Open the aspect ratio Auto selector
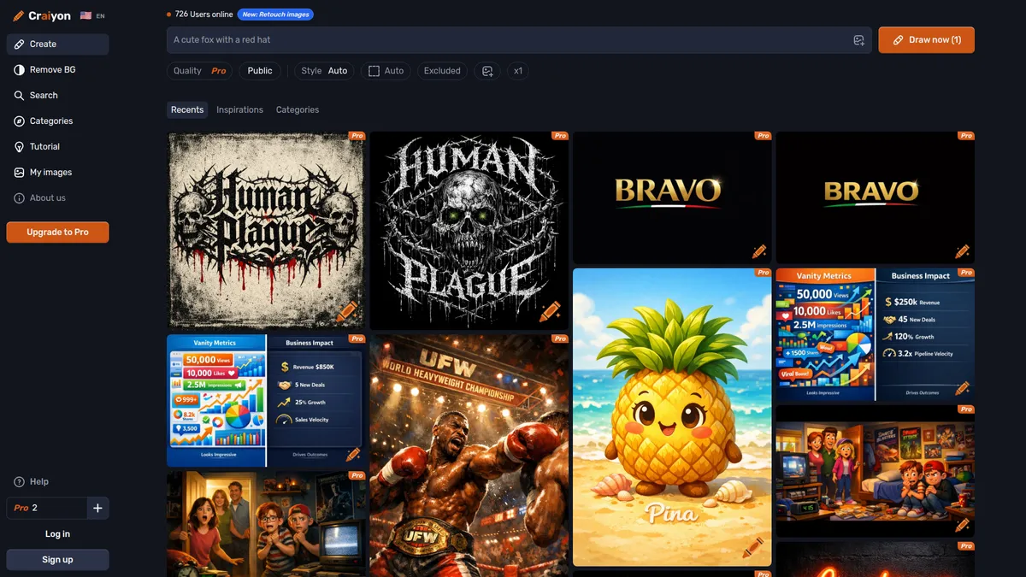The width and height of the screenshot is (1026, 577). click(x=386, y=71)
